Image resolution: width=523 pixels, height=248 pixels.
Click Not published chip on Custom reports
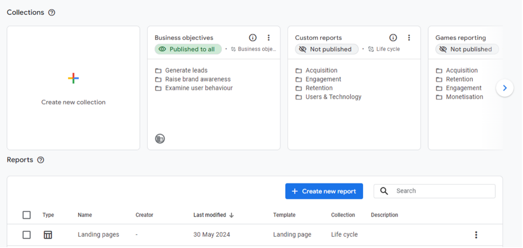pos(327,49)
